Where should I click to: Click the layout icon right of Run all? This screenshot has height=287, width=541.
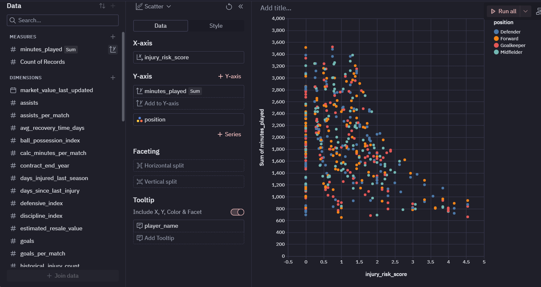[538, 11]
